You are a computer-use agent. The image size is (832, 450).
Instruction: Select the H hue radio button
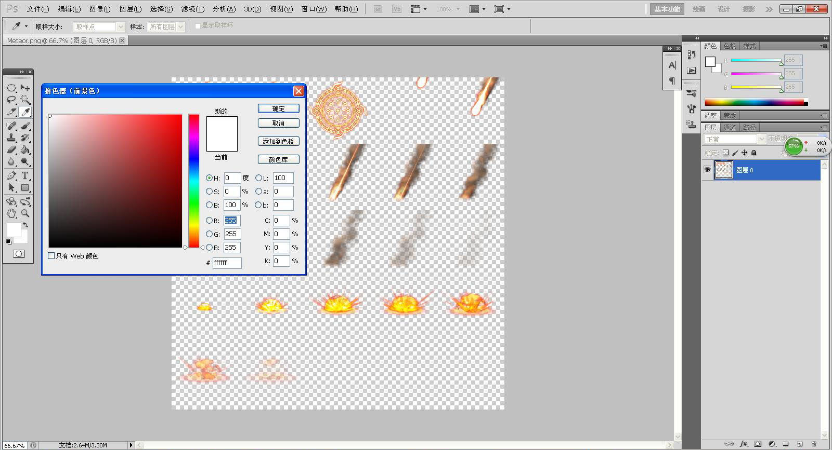pos(209,178)
